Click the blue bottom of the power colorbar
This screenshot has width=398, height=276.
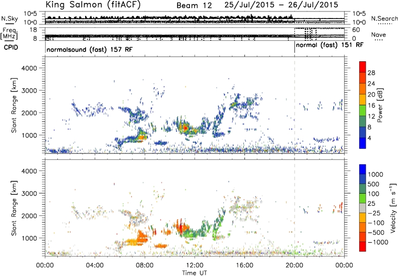[x=363, y=143]
